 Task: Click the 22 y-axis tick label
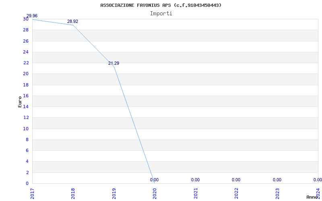pos(26,63)
